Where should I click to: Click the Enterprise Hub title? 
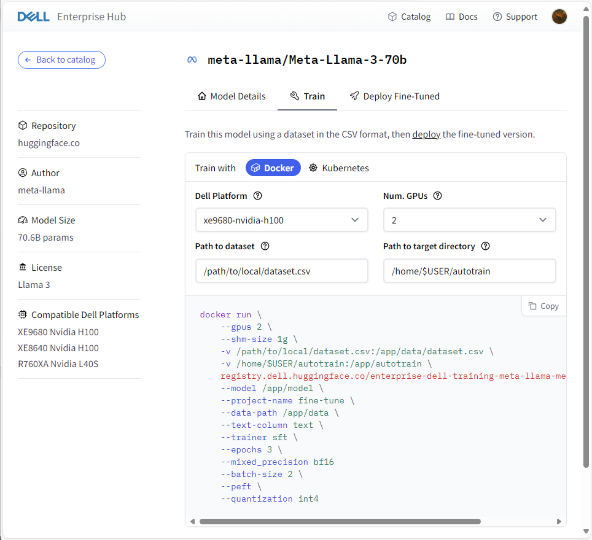click(x=92, y=17)
